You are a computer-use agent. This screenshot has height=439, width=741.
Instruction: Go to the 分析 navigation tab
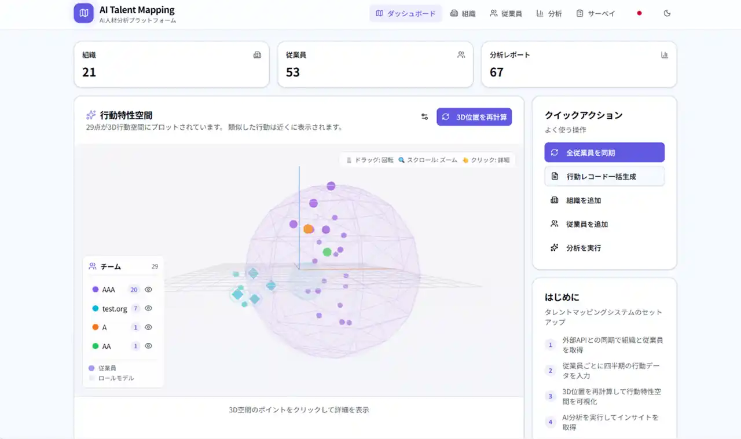point(549,13)
